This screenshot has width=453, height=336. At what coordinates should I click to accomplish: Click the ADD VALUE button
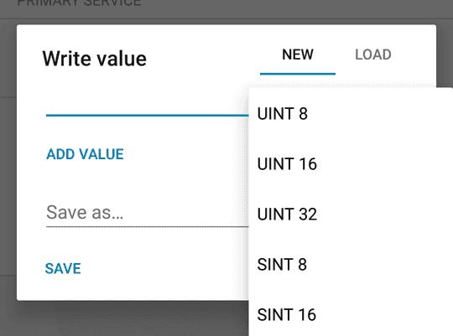[x=85, y=154]
